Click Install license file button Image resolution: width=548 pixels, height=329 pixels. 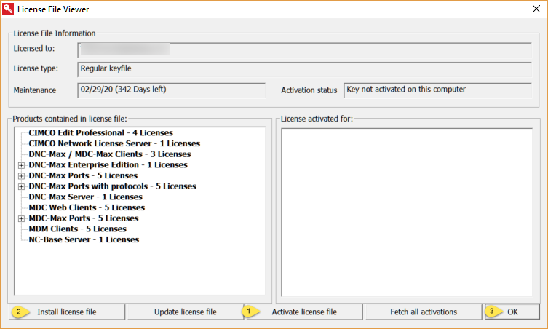coord(67,312)
